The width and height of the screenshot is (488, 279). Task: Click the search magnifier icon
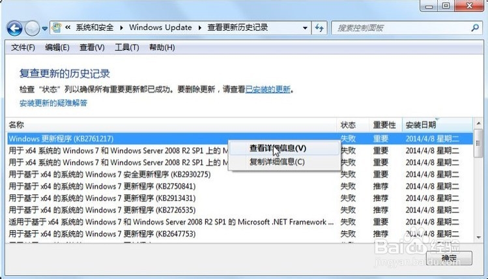click(x=474, y=28)
